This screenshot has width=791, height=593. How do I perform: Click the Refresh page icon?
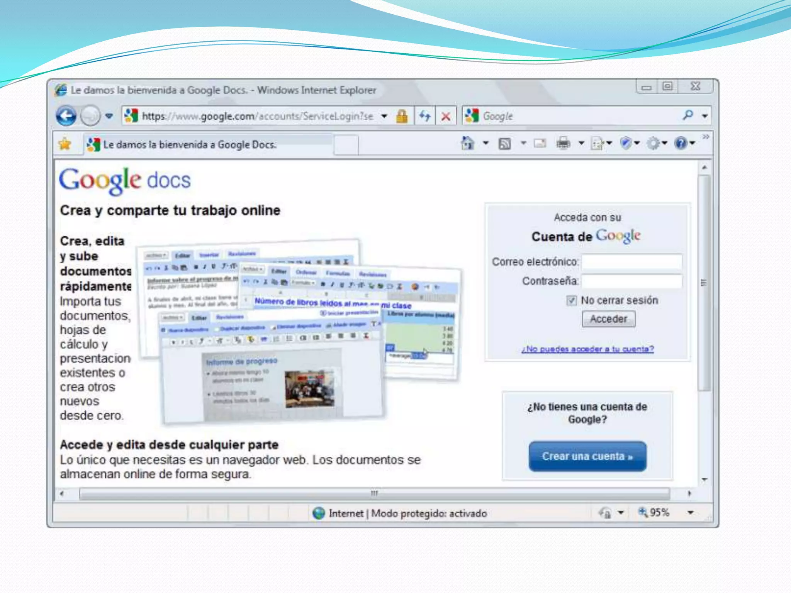(425, 116)
